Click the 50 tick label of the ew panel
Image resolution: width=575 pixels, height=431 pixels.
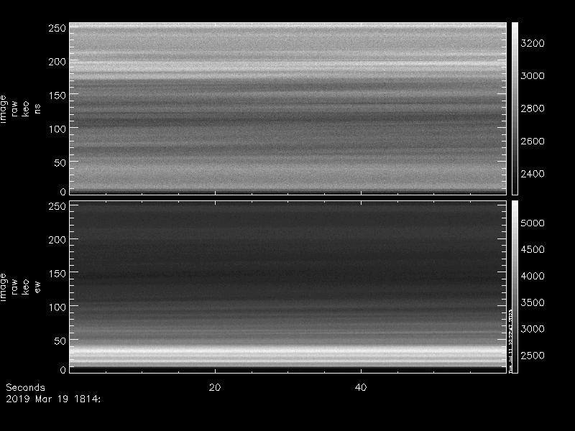pos(60,341)
